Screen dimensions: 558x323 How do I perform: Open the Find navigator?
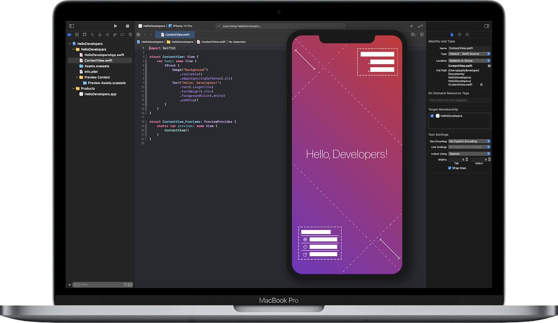click(92, 34)
